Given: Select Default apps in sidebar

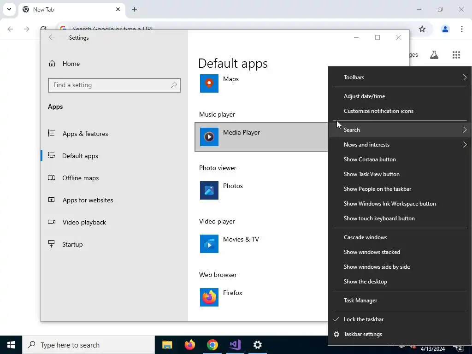Looking at the screenshot, I should (x=114, y=156).
